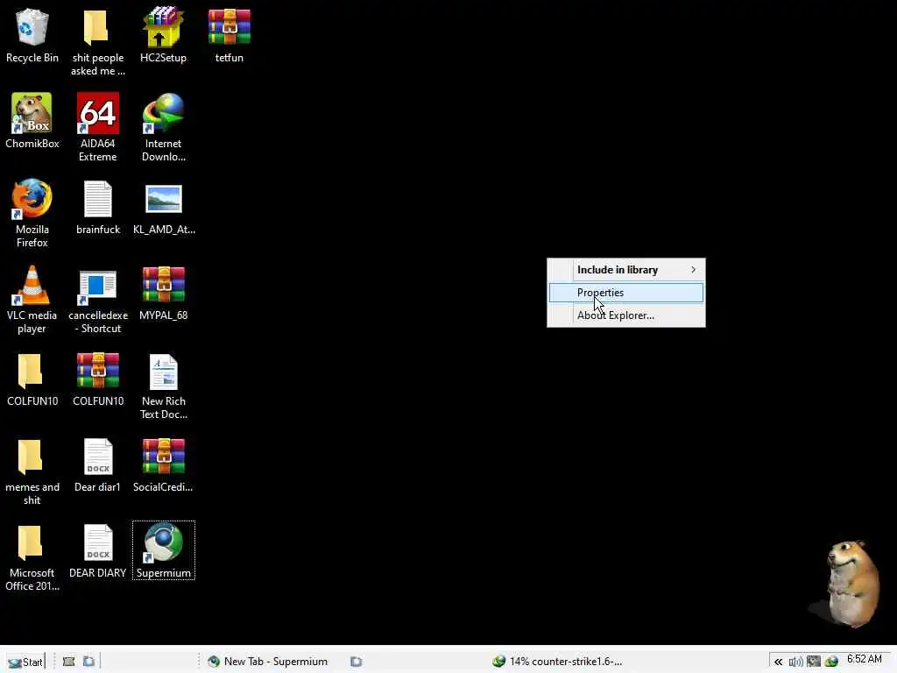Click the small unlabeled taskbar window button

(x=357, y=662)
